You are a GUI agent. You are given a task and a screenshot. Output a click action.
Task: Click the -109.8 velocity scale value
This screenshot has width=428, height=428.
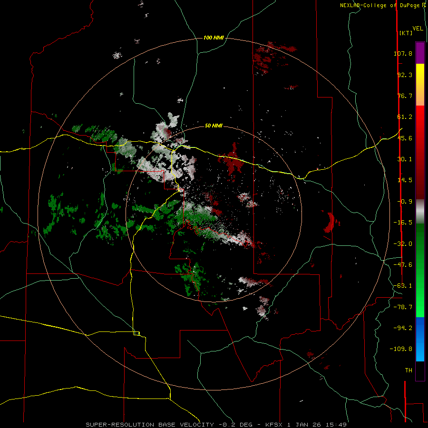[401, 349]
